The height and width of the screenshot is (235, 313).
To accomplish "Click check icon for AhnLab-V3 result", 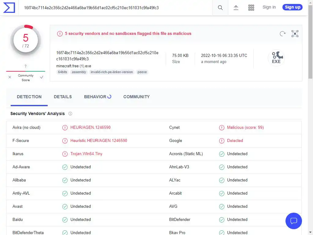I will click(x=222, y=167).
